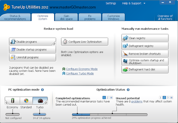Click the Economy Mode green chevron icon
178x123 pixels.
[64, 69]
